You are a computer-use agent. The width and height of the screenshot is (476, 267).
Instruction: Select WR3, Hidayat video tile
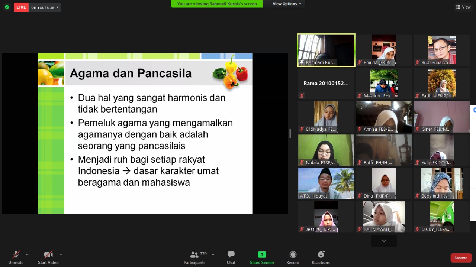point(326,183)
